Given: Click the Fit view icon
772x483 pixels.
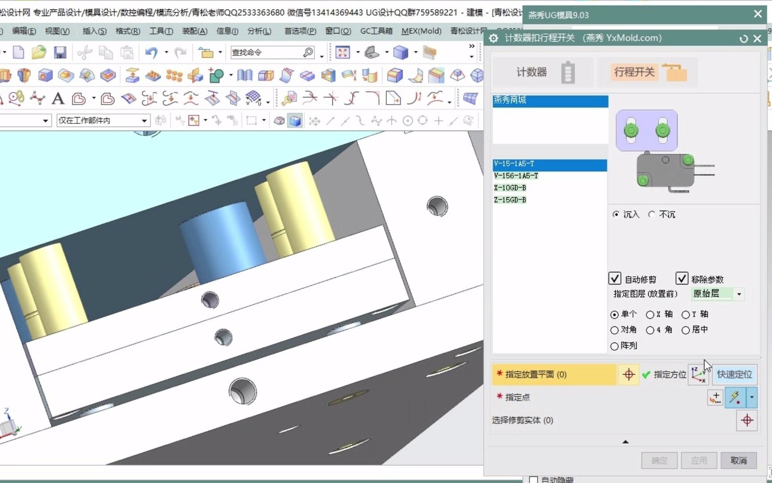Looking at the screenshot, I should [x=343, y=53].
